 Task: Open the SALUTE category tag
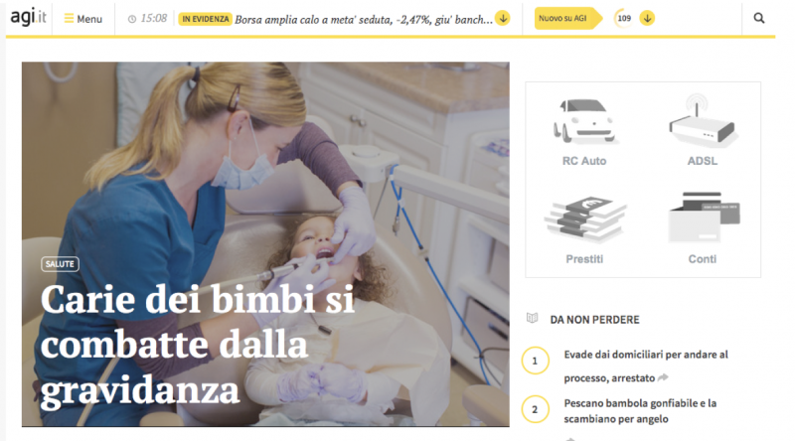click(x=60, y=264)
